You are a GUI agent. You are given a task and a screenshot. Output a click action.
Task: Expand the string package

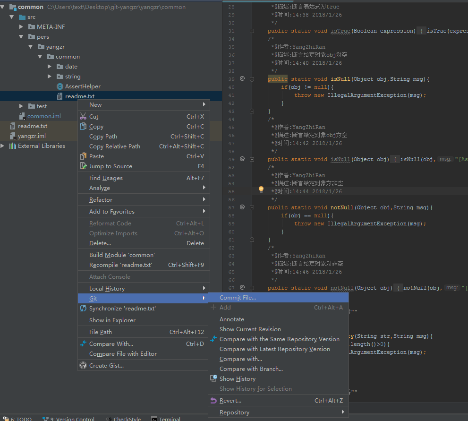click(x=50, y=76)
